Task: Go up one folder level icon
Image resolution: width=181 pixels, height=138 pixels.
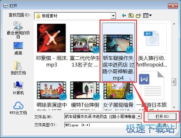Action: [131, 16]
